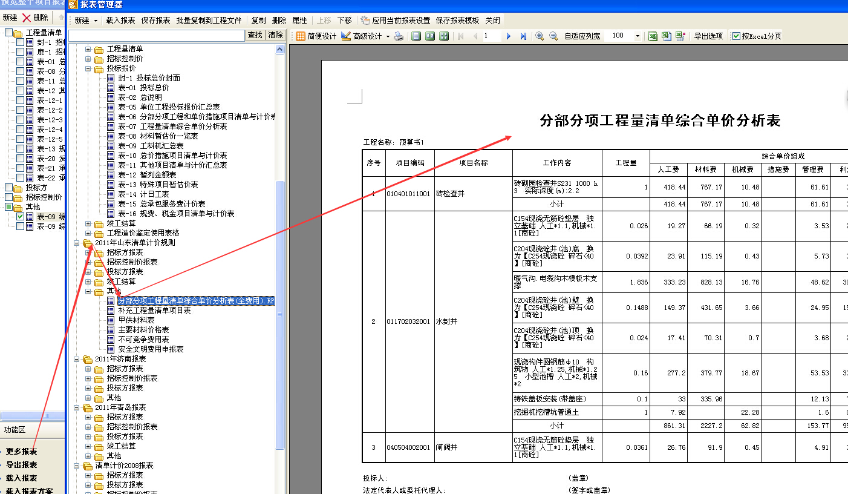Screen dimensions: 848x494
Task: Select the 补充工程量清单项目表 report
Action: pos(154,311)
